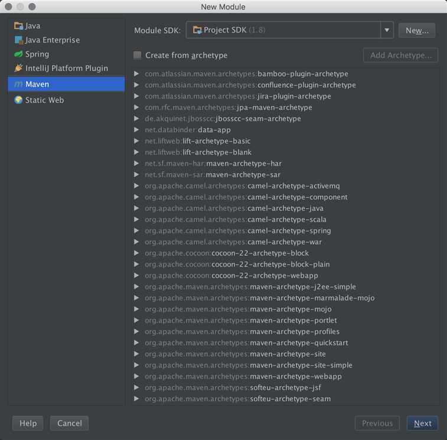Select Java module type
The image size is (447, 440).
(x=66, y=26)
